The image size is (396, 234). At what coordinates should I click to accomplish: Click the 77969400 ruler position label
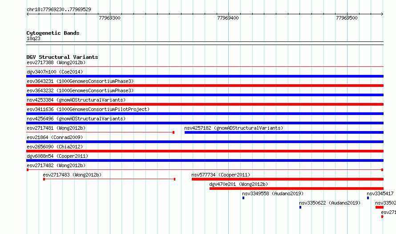[228, 18]
